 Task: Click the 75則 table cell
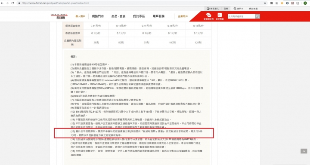click(x=147, y=43)
